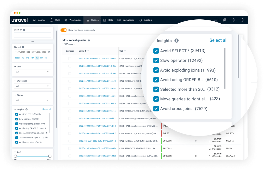The width and height of the screenshot is (265, 170).
Task: Open the user account menu icon
Action: pyautogui.click(x=242, y=20)
